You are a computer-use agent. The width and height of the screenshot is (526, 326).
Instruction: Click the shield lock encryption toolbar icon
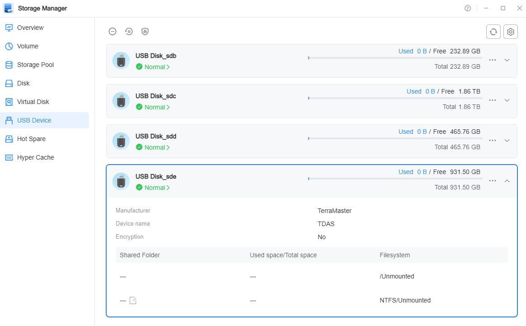(145, 32)
